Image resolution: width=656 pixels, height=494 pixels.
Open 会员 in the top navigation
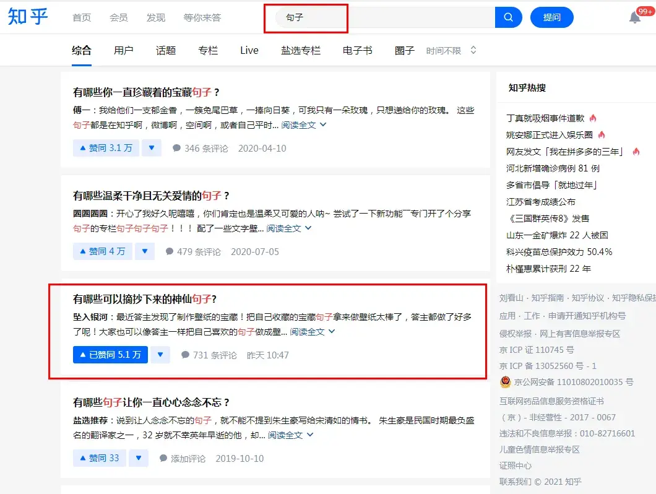point(119,17)
